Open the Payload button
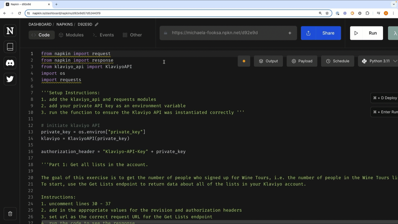Screen dimensions: 398x224 tap(302, 61)
